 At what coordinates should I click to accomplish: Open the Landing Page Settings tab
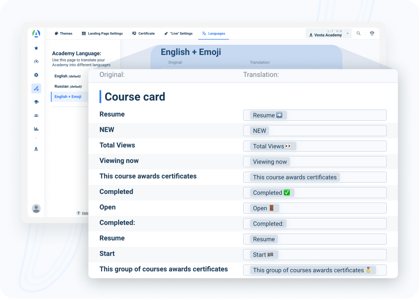tap(102, 33)
